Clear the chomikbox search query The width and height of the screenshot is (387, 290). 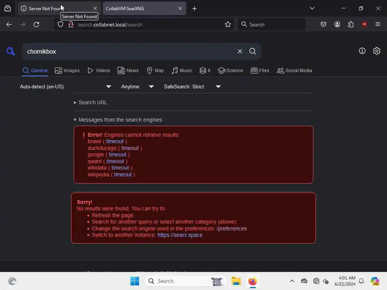click(x=240, y=51)
